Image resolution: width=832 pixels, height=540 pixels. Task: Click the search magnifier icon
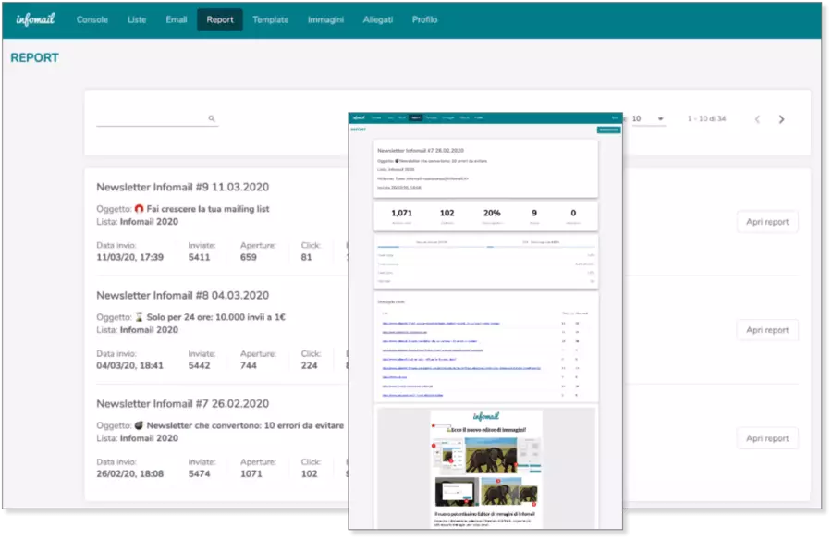(211, 118)
